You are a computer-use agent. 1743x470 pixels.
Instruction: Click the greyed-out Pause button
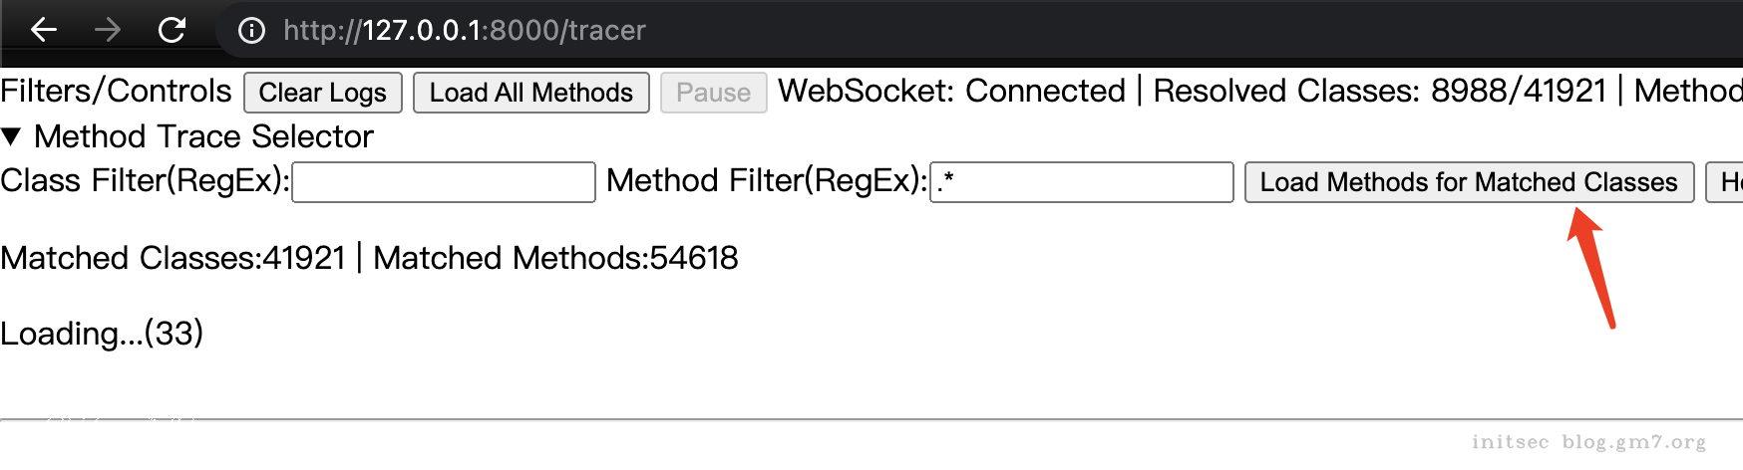coord(713,93)
